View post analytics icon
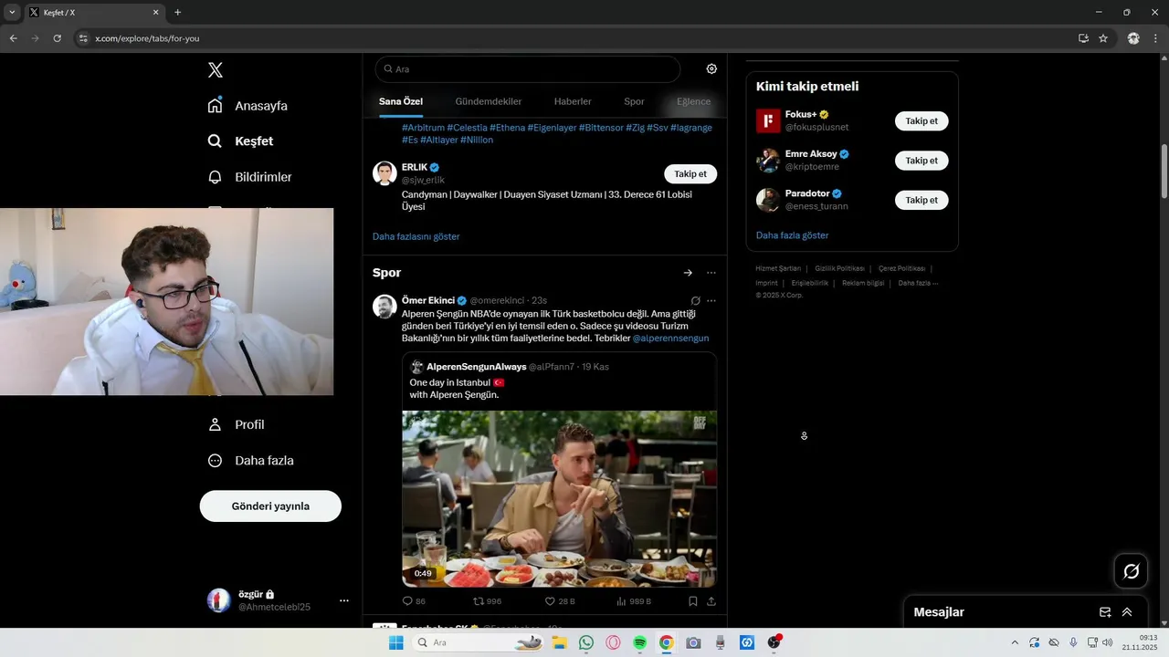Screen dimensions: 1169x657 click(634, 601)
